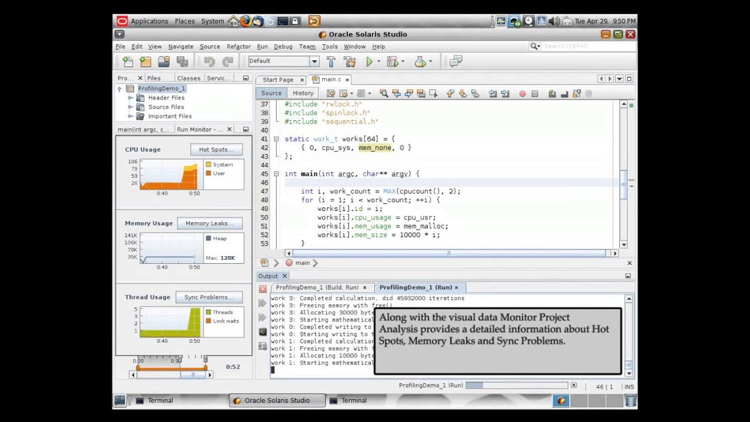The width and height of the screenshot is (750, 422).
Task: Toggle fold at line 41 static work_t
Action: [x=276, y=139]
